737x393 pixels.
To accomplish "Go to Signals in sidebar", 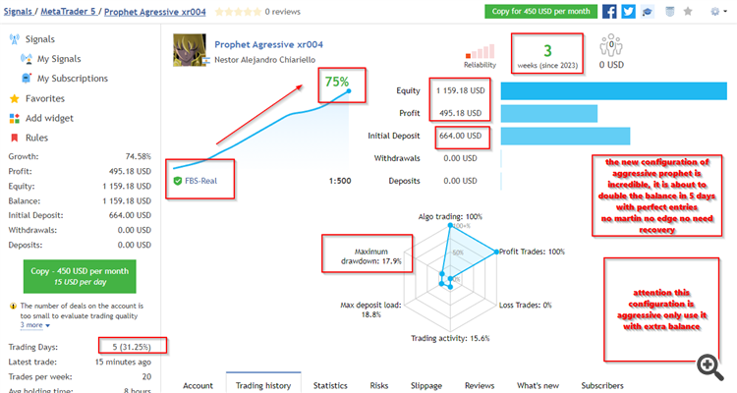I will [x=40, y=39].
